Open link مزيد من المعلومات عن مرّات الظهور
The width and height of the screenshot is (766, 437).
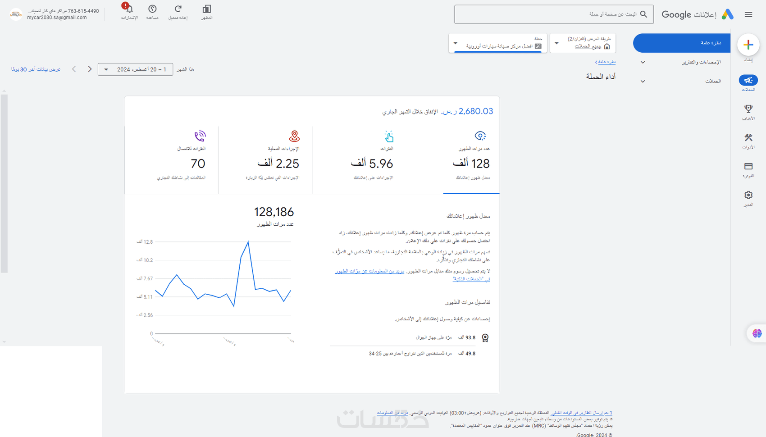[x=369, y=271]
